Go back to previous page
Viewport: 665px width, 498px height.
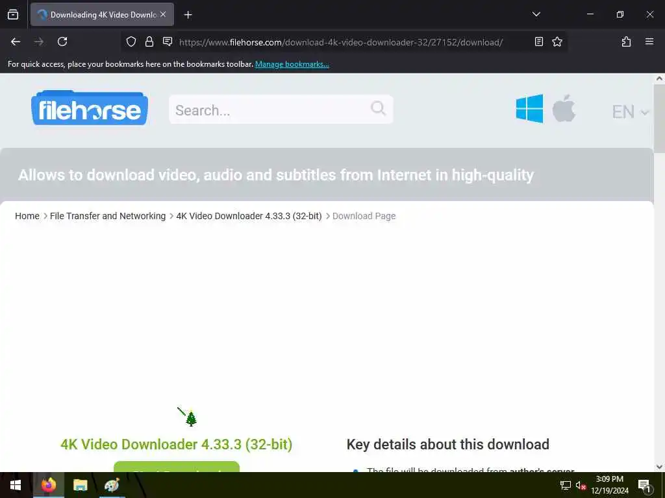tap(16, 41)
